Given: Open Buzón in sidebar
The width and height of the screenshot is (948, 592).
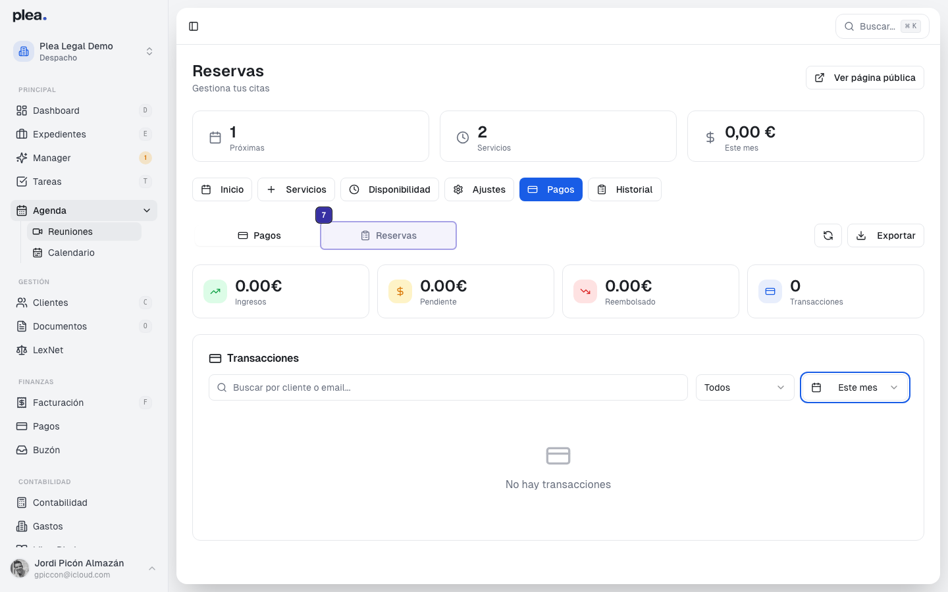Looking at the screenshot, I should [84, 450].
